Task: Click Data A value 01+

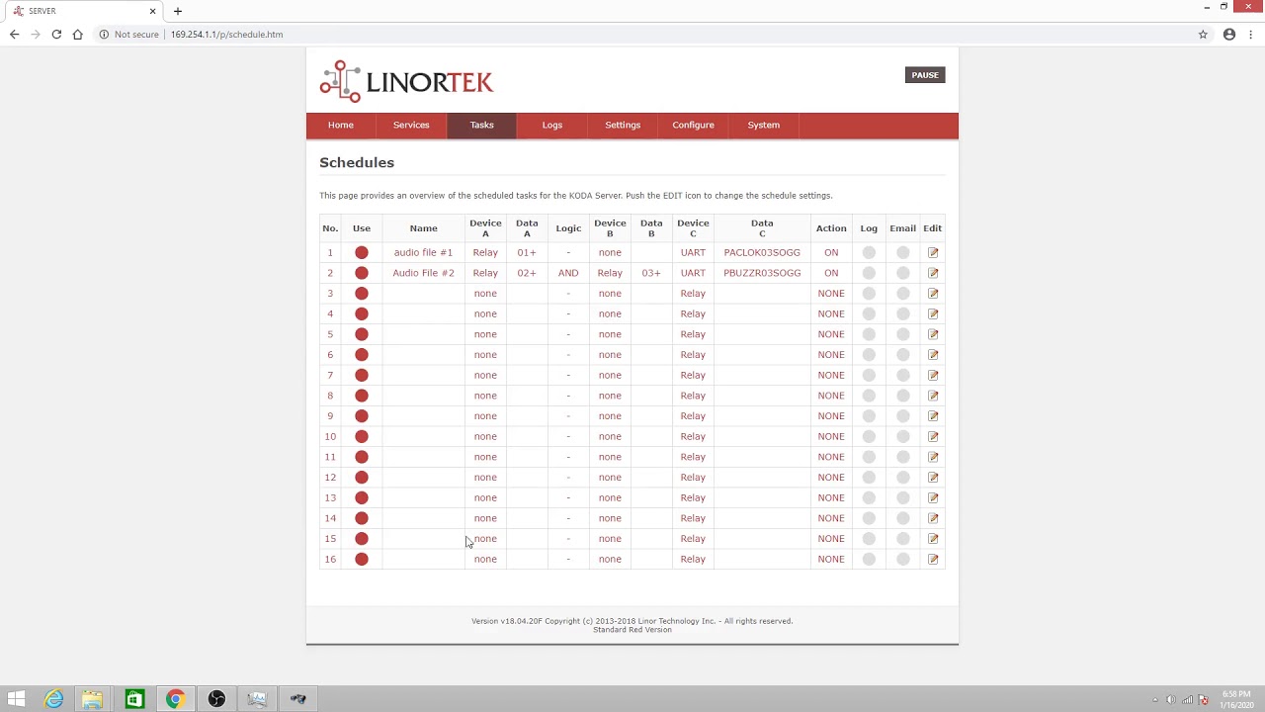Action: click(527, 252)
